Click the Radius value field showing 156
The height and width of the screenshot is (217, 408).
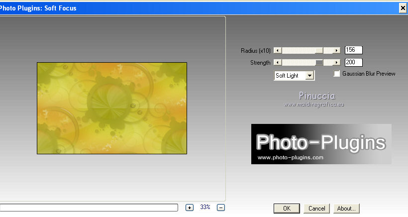[x=353, y=50]
